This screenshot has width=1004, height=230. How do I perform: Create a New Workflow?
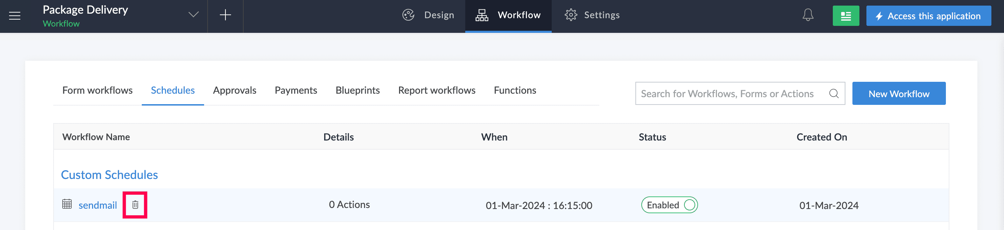(898, 94)
